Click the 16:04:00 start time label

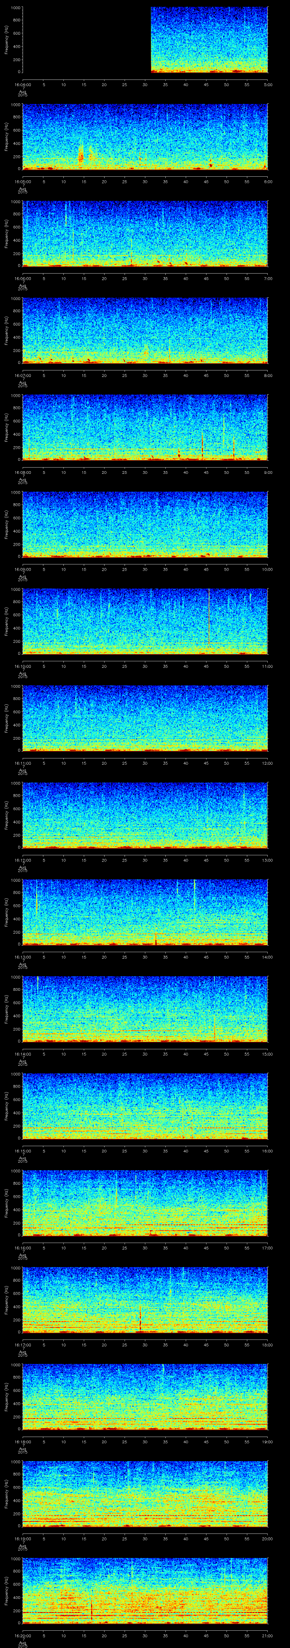[x=22, y=84]
